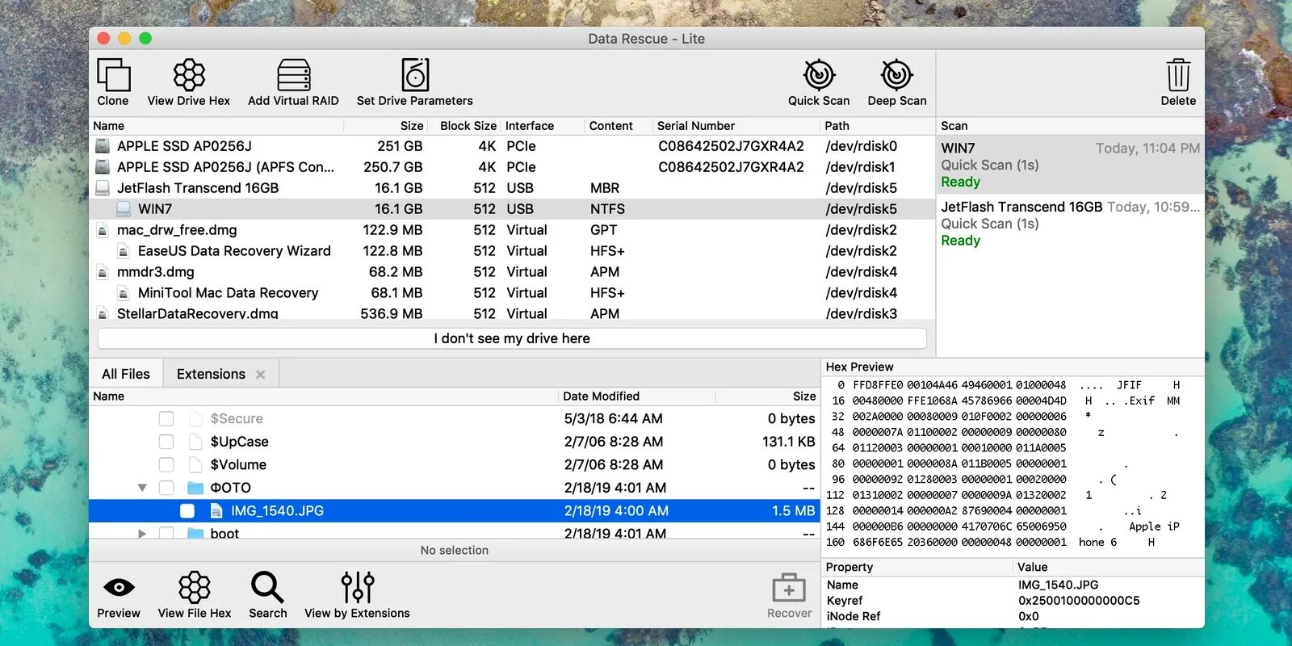1292x646 pixels.
Task: Check the IMG_1540.JPG checkbox
Action: click(187, 510)
